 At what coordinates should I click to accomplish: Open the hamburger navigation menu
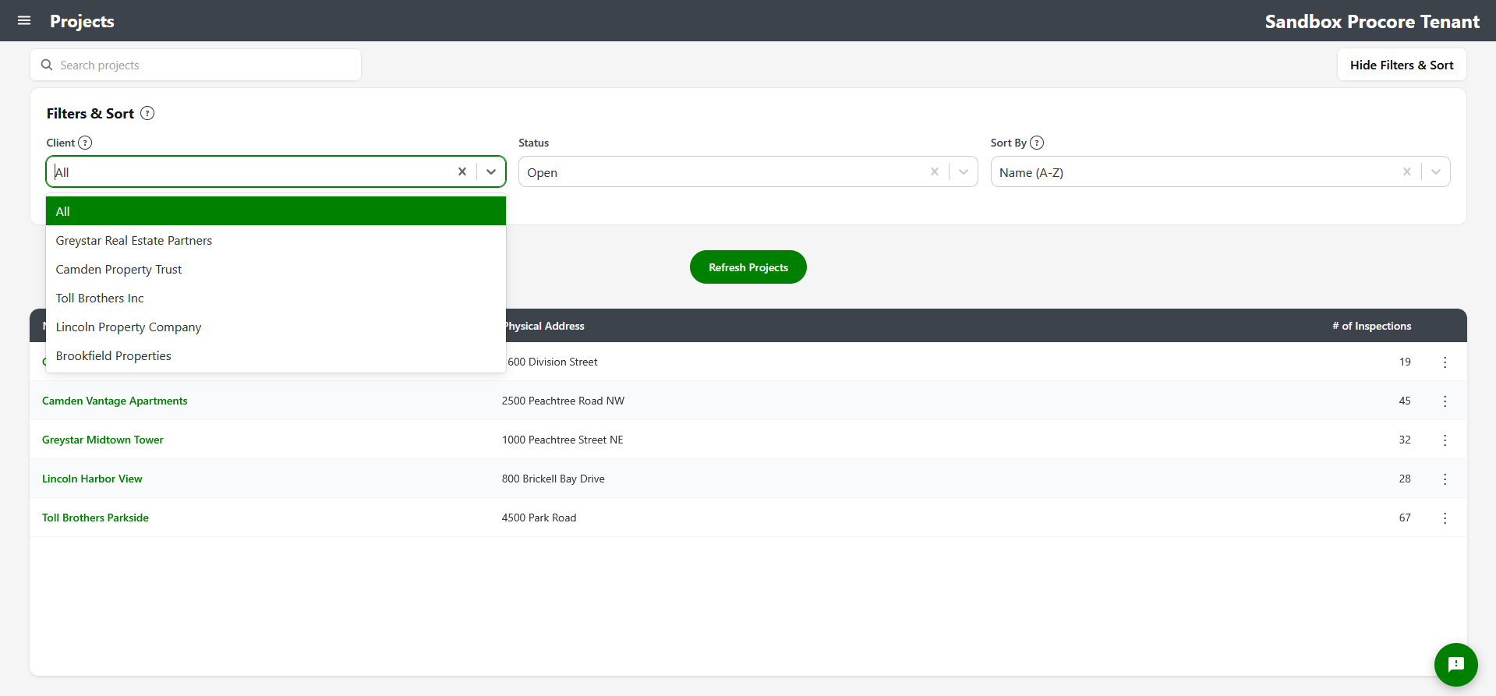pos(24,21)
